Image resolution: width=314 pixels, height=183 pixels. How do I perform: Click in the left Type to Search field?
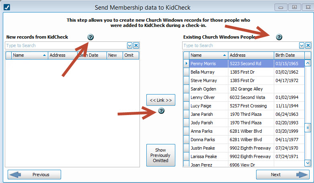point(66,45)
